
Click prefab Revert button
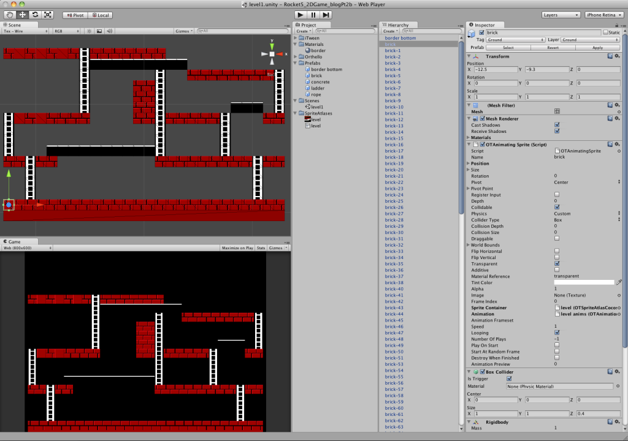tap(553, 47)
